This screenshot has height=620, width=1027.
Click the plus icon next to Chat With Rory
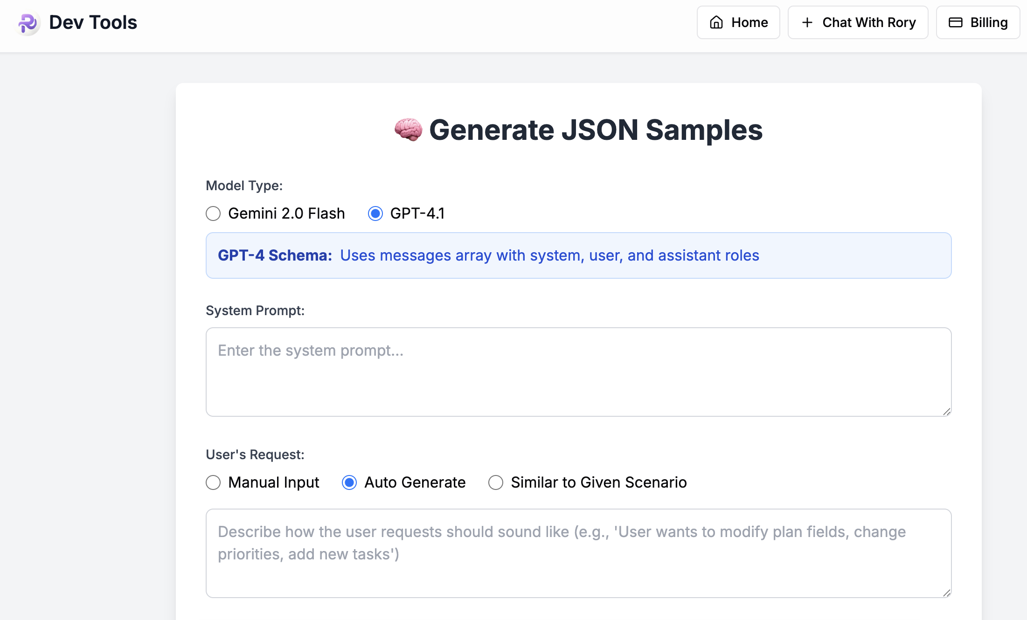[806, 22]
